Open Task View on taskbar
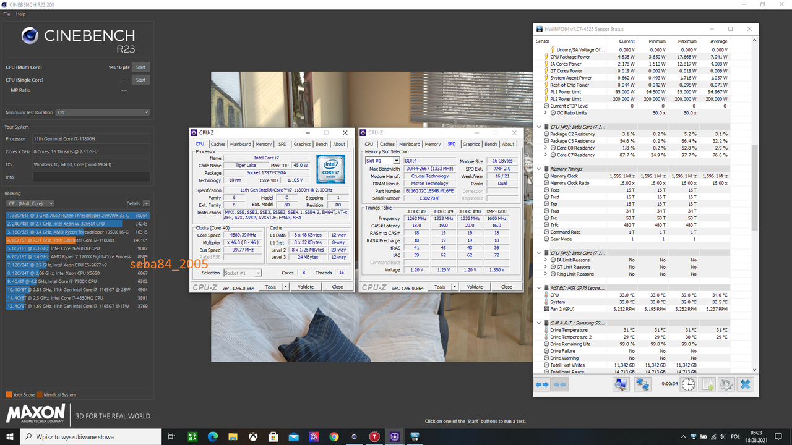This screenshot has width=792, height=445. [x=171, y=436]
